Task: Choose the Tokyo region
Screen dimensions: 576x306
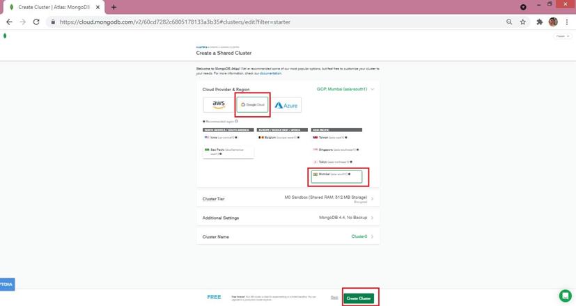Action: [336, 162]
